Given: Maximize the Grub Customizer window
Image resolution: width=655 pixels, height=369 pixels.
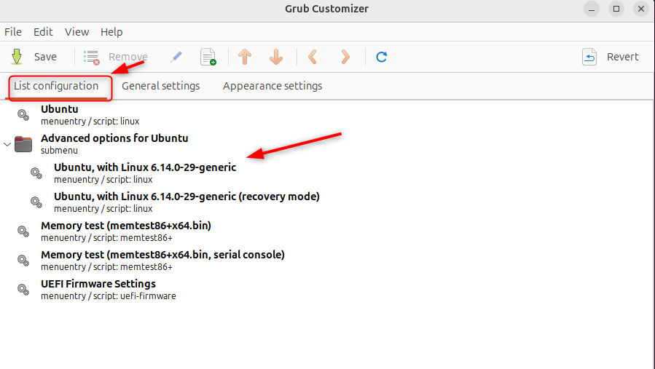Looking at the screenshot, I should (616, 9).
